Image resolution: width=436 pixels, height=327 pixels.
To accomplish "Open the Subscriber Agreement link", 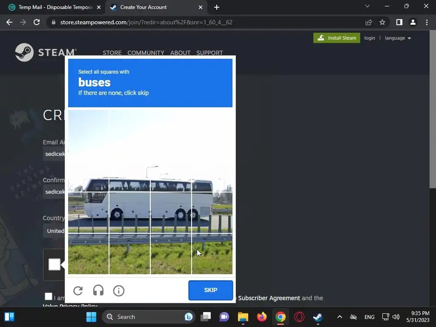I will pyautogui.click(x=269, y=298).
